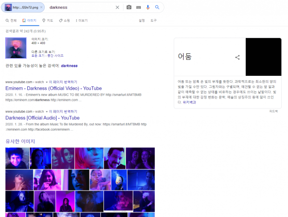
Task: Select the 이미지 (Images) tab
Action: click(29, 20)
